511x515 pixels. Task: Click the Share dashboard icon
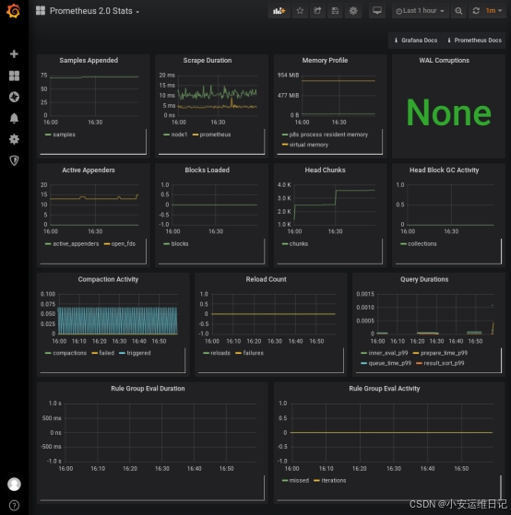pyautogui.click(x=317, y=11)
